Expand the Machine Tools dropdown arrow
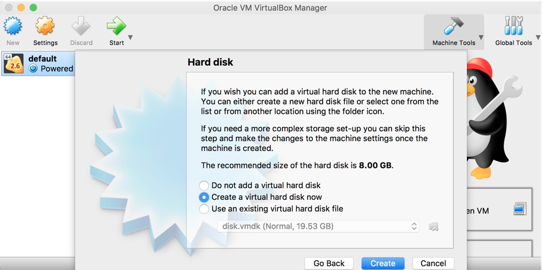 tap(481, 38)
